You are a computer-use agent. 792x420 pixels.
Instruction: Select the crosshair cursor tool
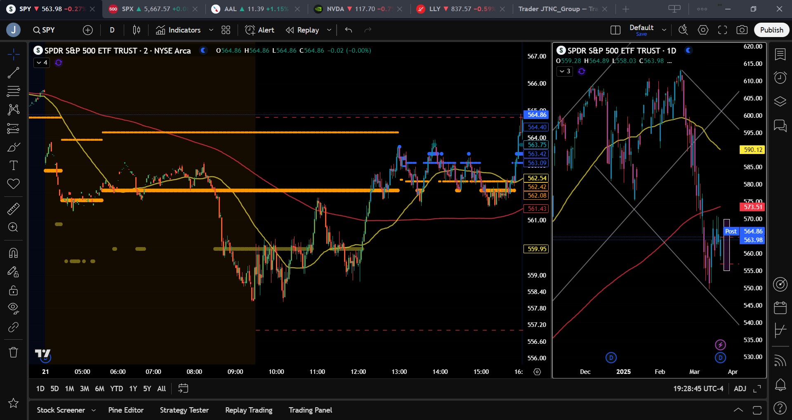[x=13, y=54]
